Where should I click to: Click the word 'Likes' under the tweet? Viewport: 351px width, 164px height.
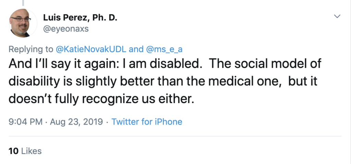pyautogui.click(x=31, y=151)
